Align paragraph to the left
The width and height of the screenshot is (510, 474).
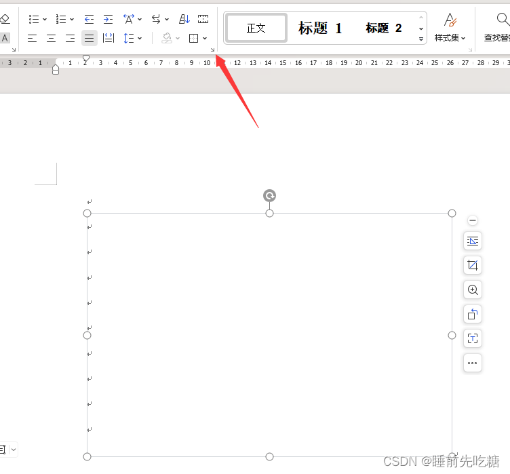click(32, 39)
